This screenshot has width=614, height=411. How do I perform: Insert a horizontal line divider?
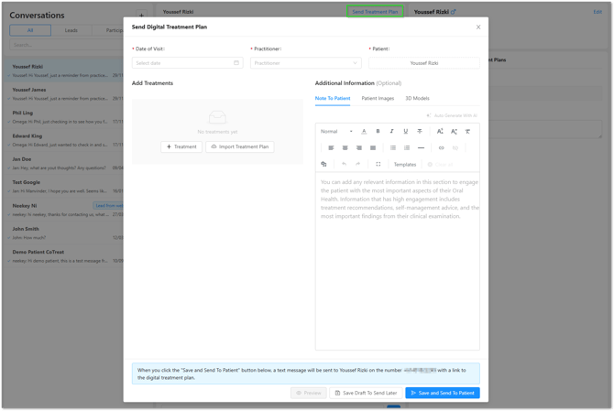pos(422,148)
